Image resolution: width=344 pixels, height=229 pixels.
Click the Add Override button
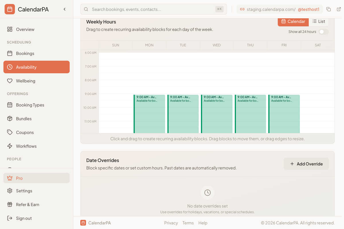(x=306, y=164)
